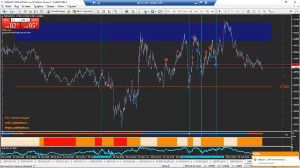The image size is (300, 168).
Task: Expand the new chart dropdown arrow
Action: tap(7, 11)
